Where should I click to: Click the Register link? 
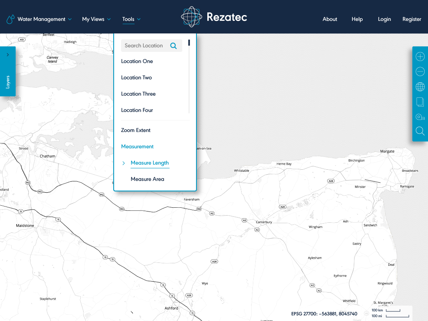tap(412, 19)
